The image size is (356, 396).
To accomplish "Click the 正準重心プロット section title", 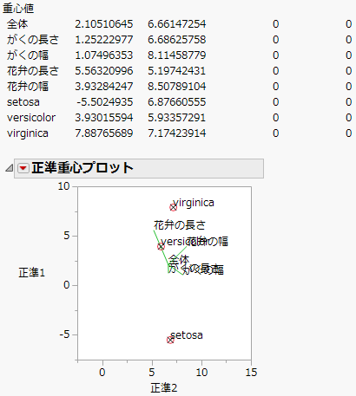I will click(82, 168).
